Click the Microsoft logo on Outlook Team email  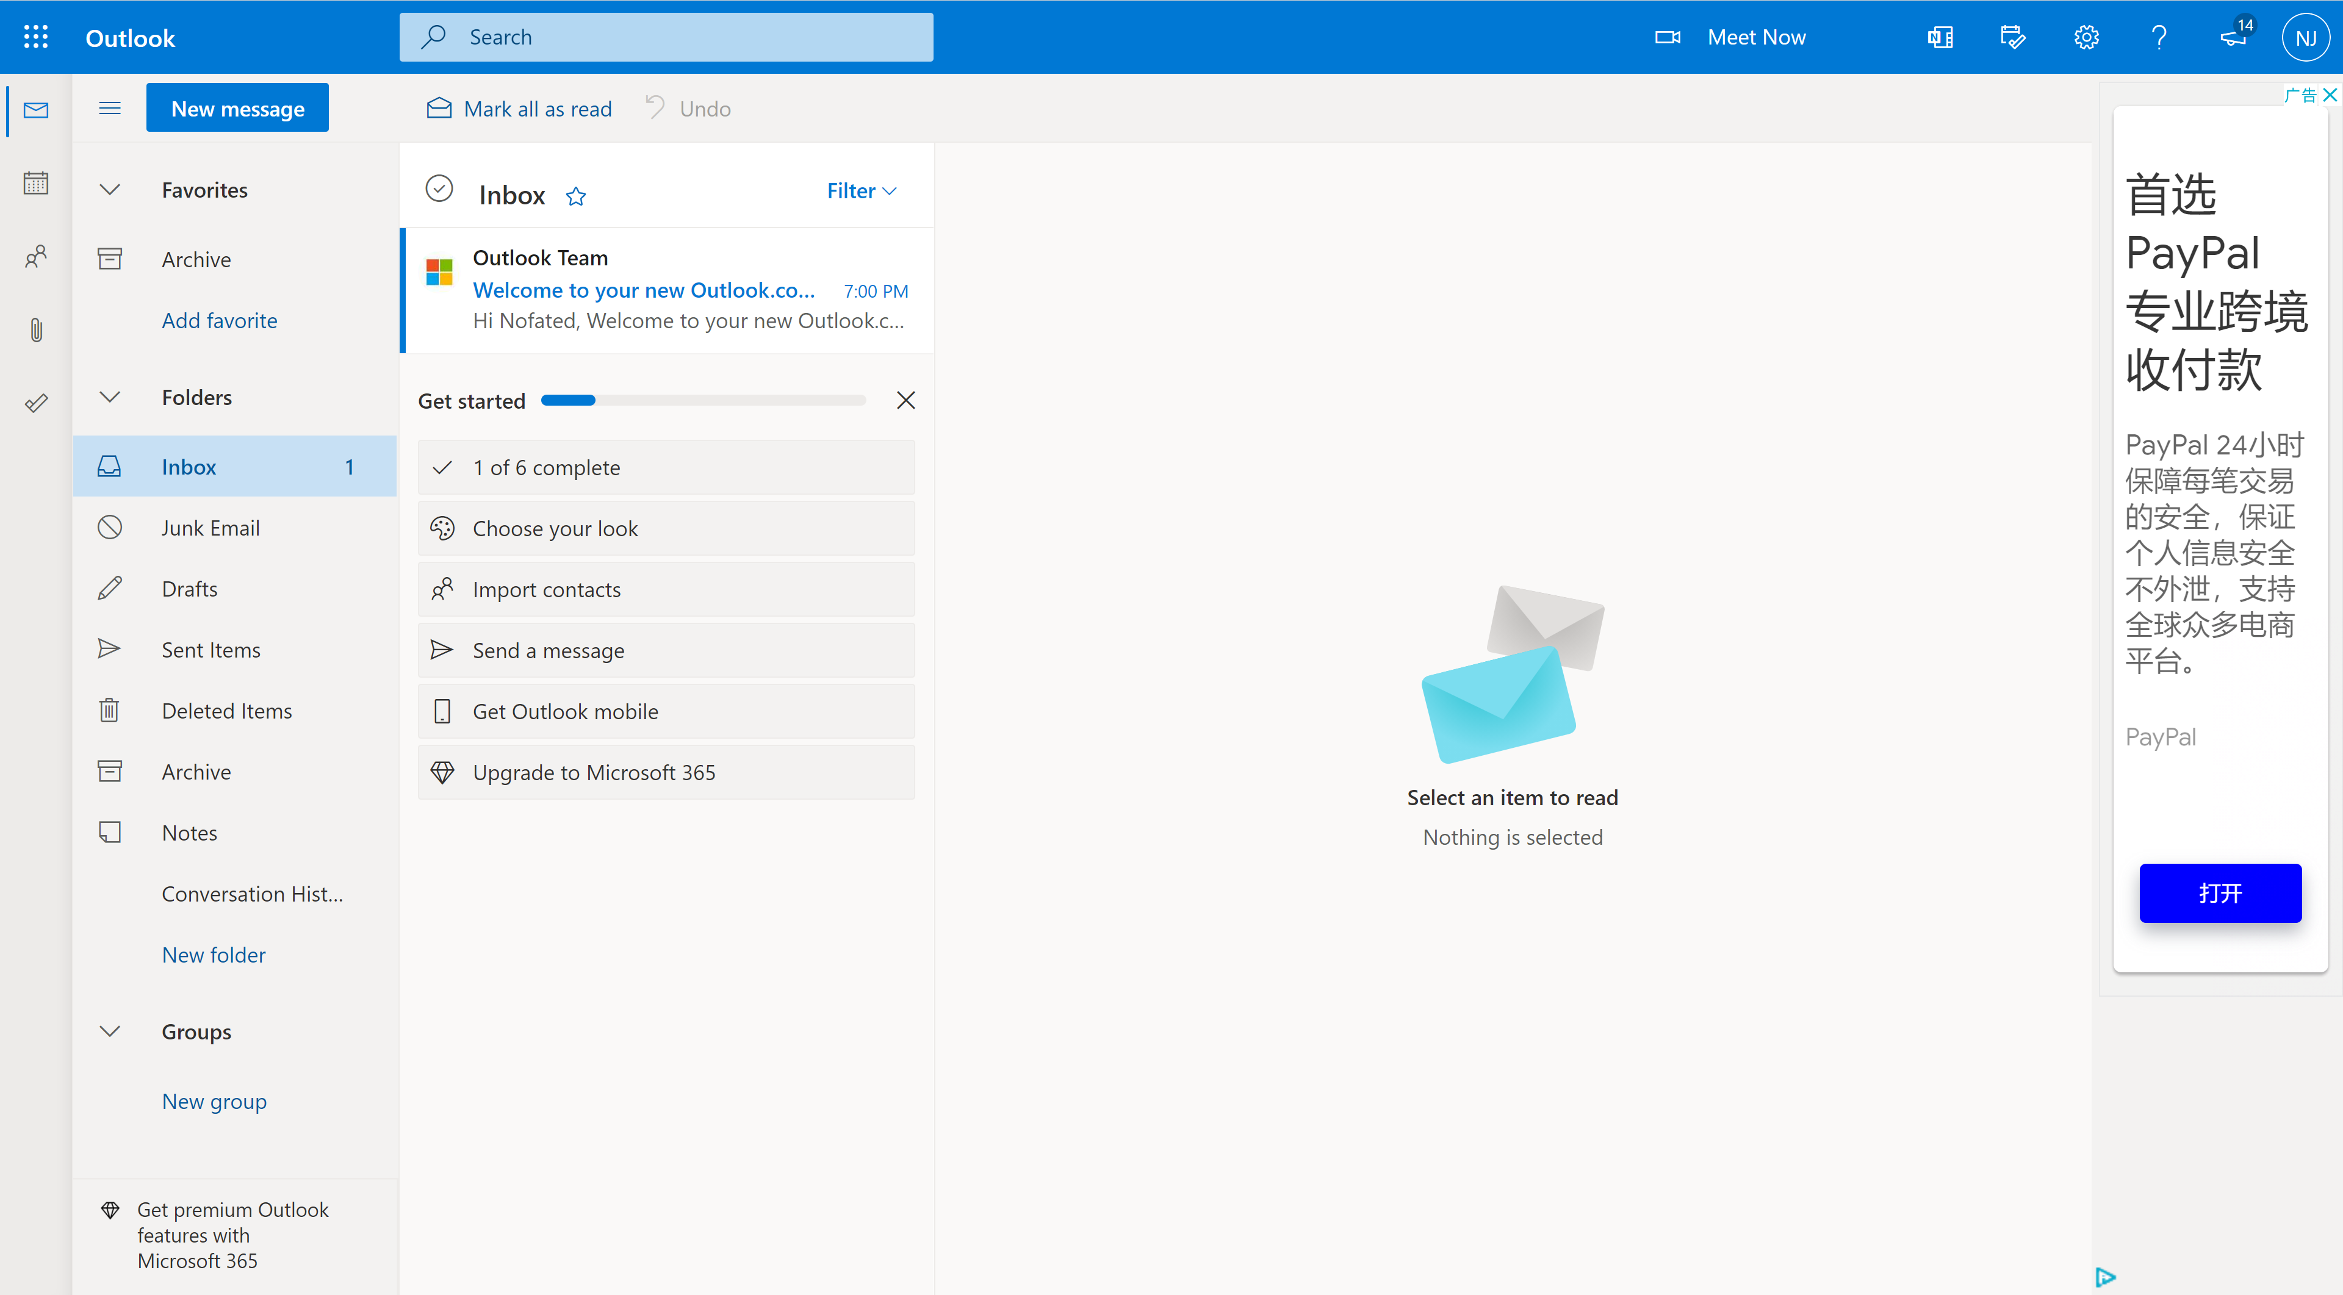pos(439,271)
